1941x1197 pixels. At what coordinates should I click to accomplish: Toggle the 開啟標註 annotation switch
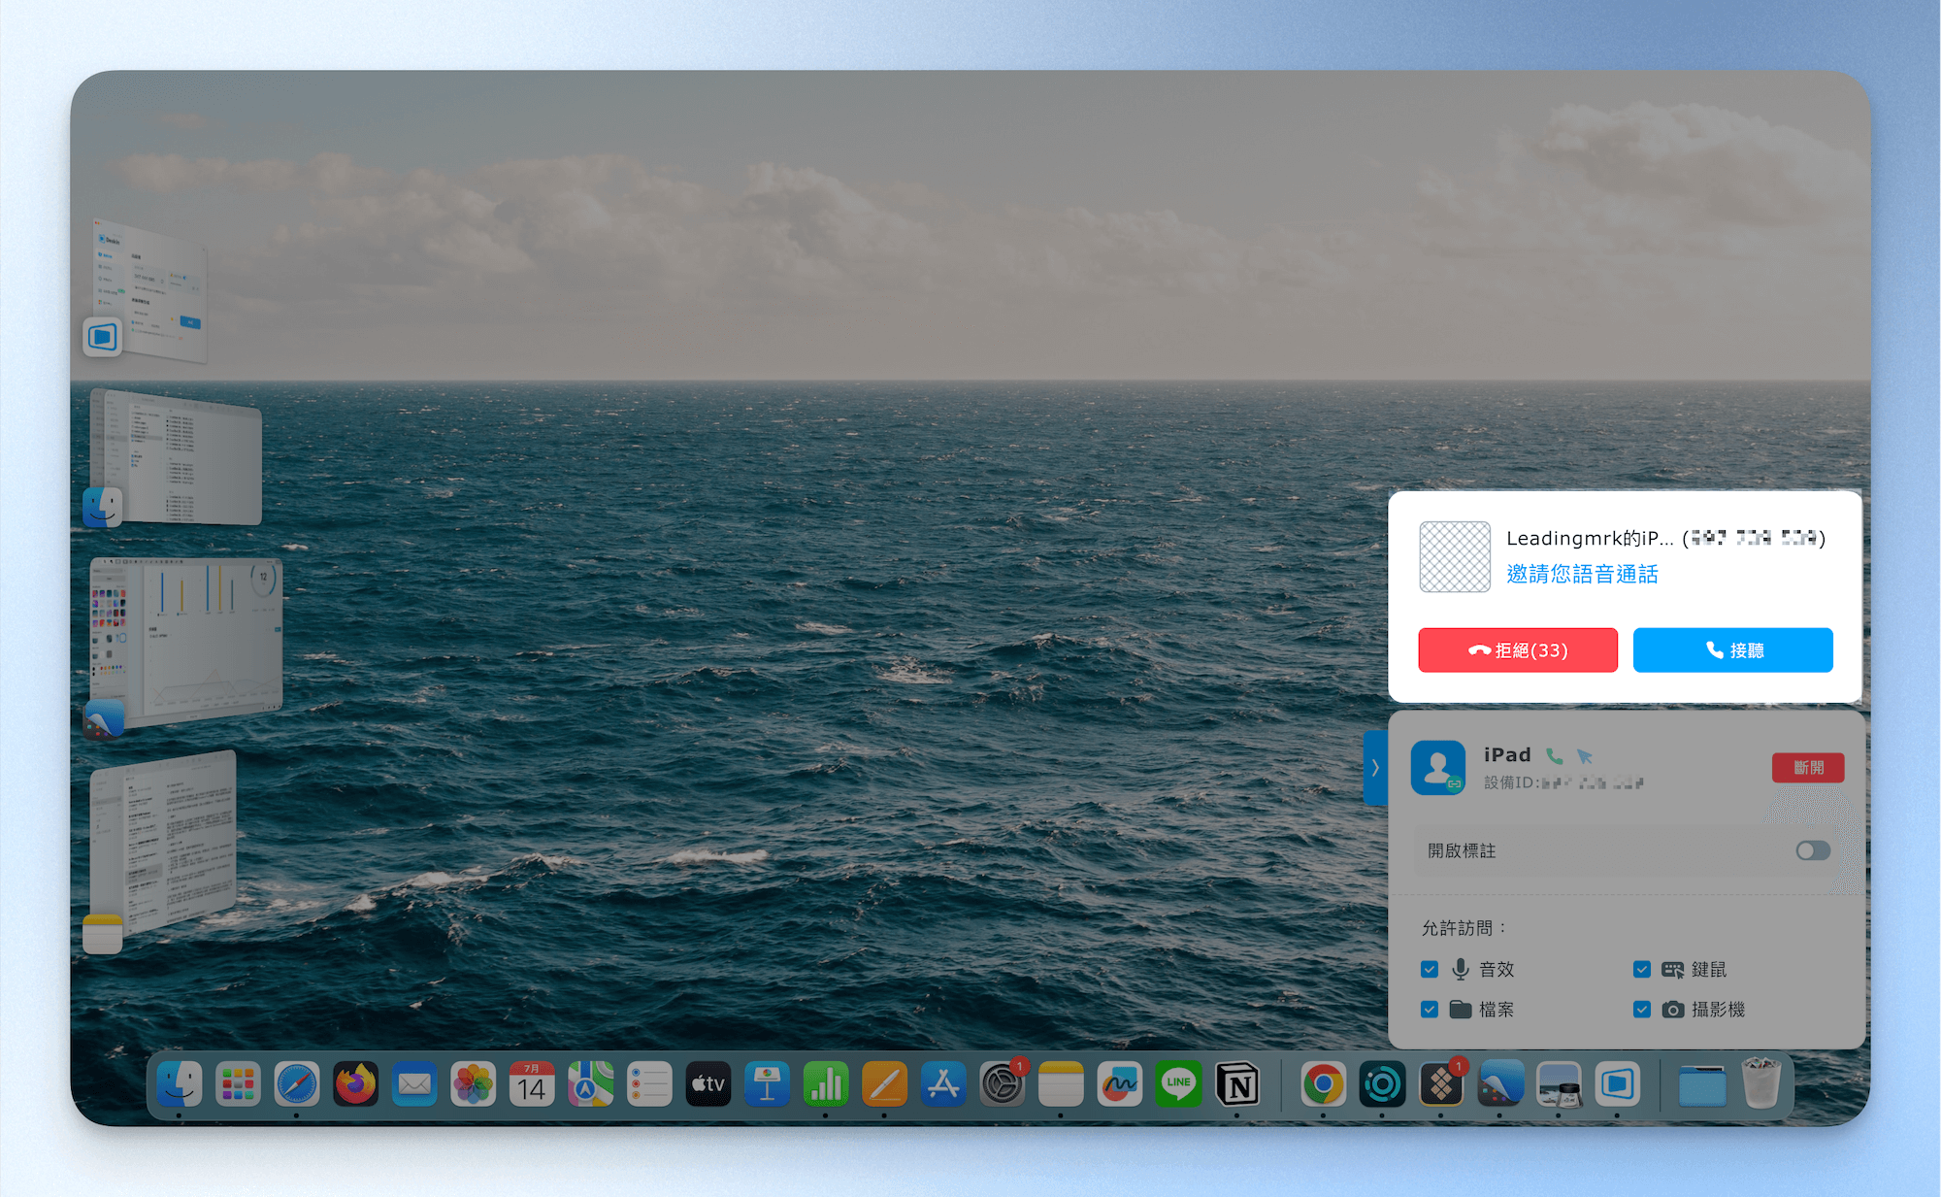coord(1812,850)
